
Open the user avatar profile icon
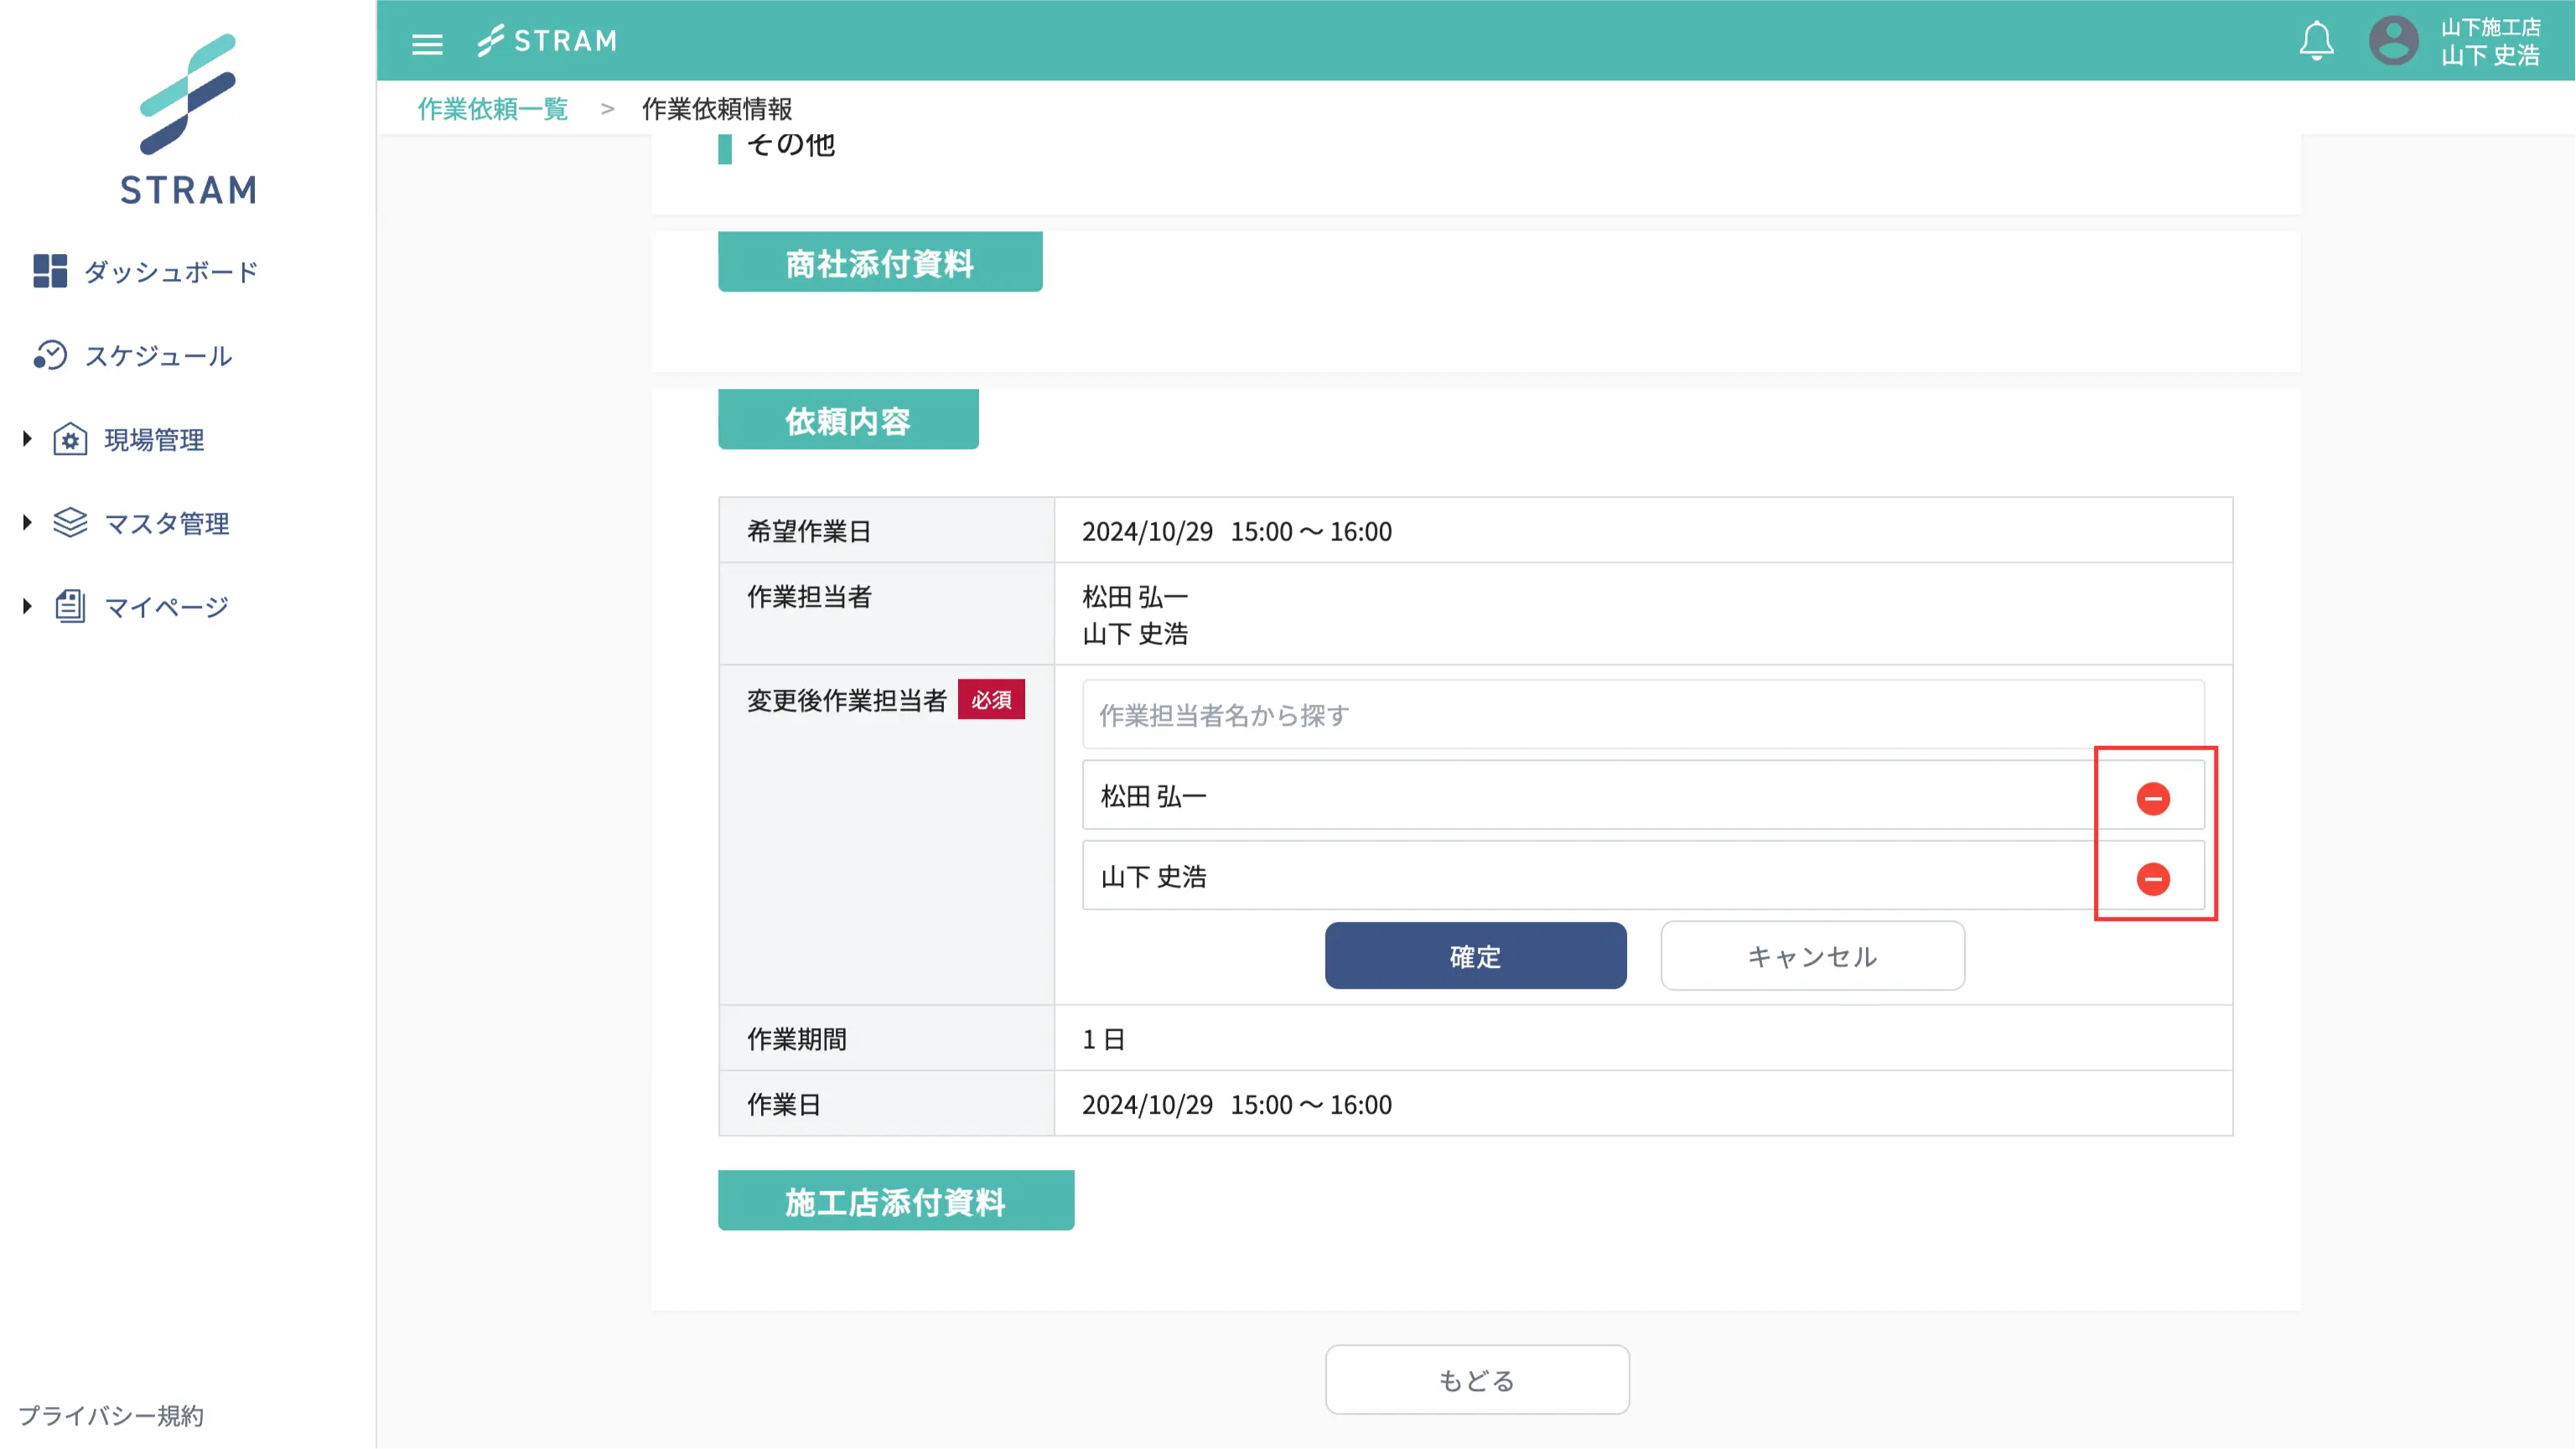coord(2392,41)
